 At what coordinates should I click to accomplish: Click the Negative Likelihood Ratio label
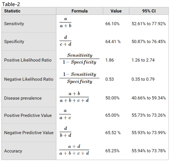(29, 79)
